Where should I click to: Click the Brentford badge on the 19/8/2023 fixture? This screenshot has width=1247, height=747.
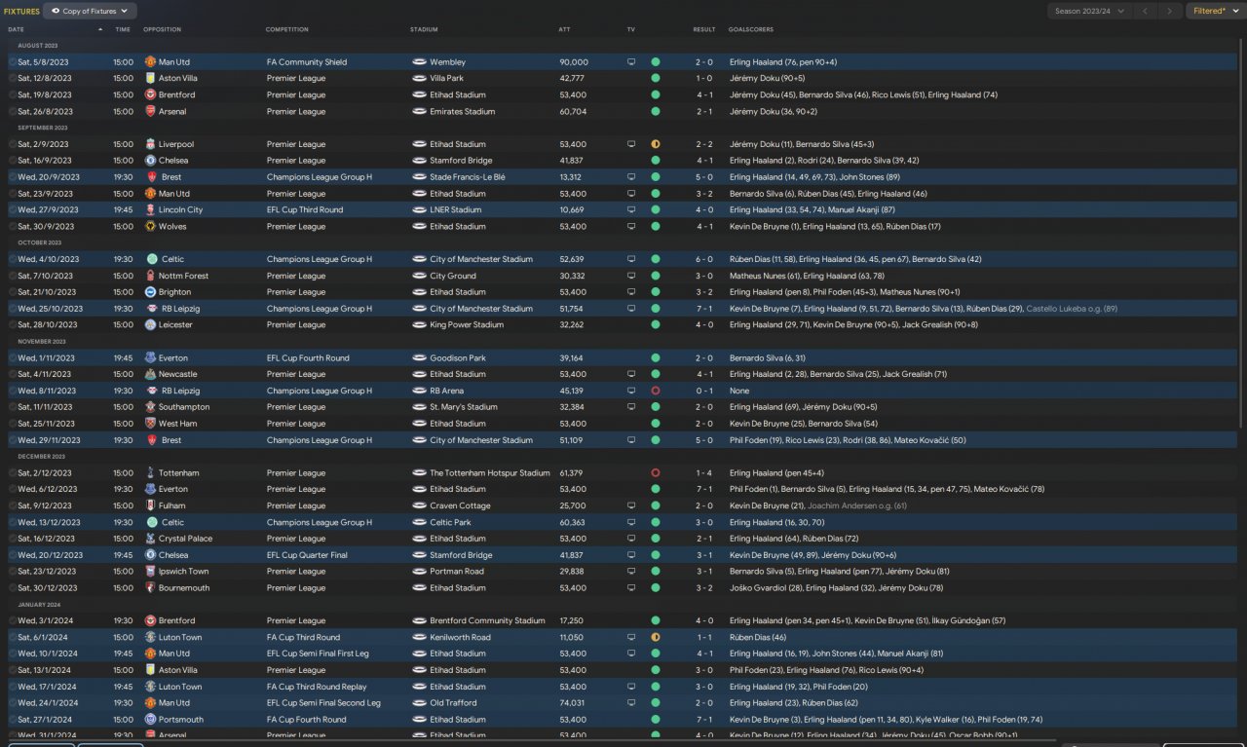(150, 94)
